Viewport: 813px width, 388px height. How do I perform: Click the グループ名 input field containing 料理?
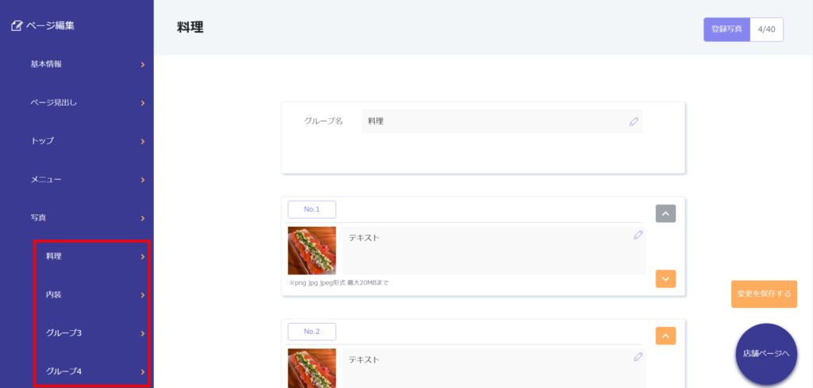tap(492, 121)
